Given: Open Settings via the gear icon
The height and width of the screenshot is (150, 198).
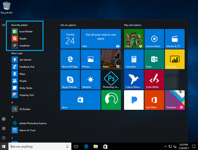Looking at the screenshot, I should pyautogui.click(x=4, y=128).
